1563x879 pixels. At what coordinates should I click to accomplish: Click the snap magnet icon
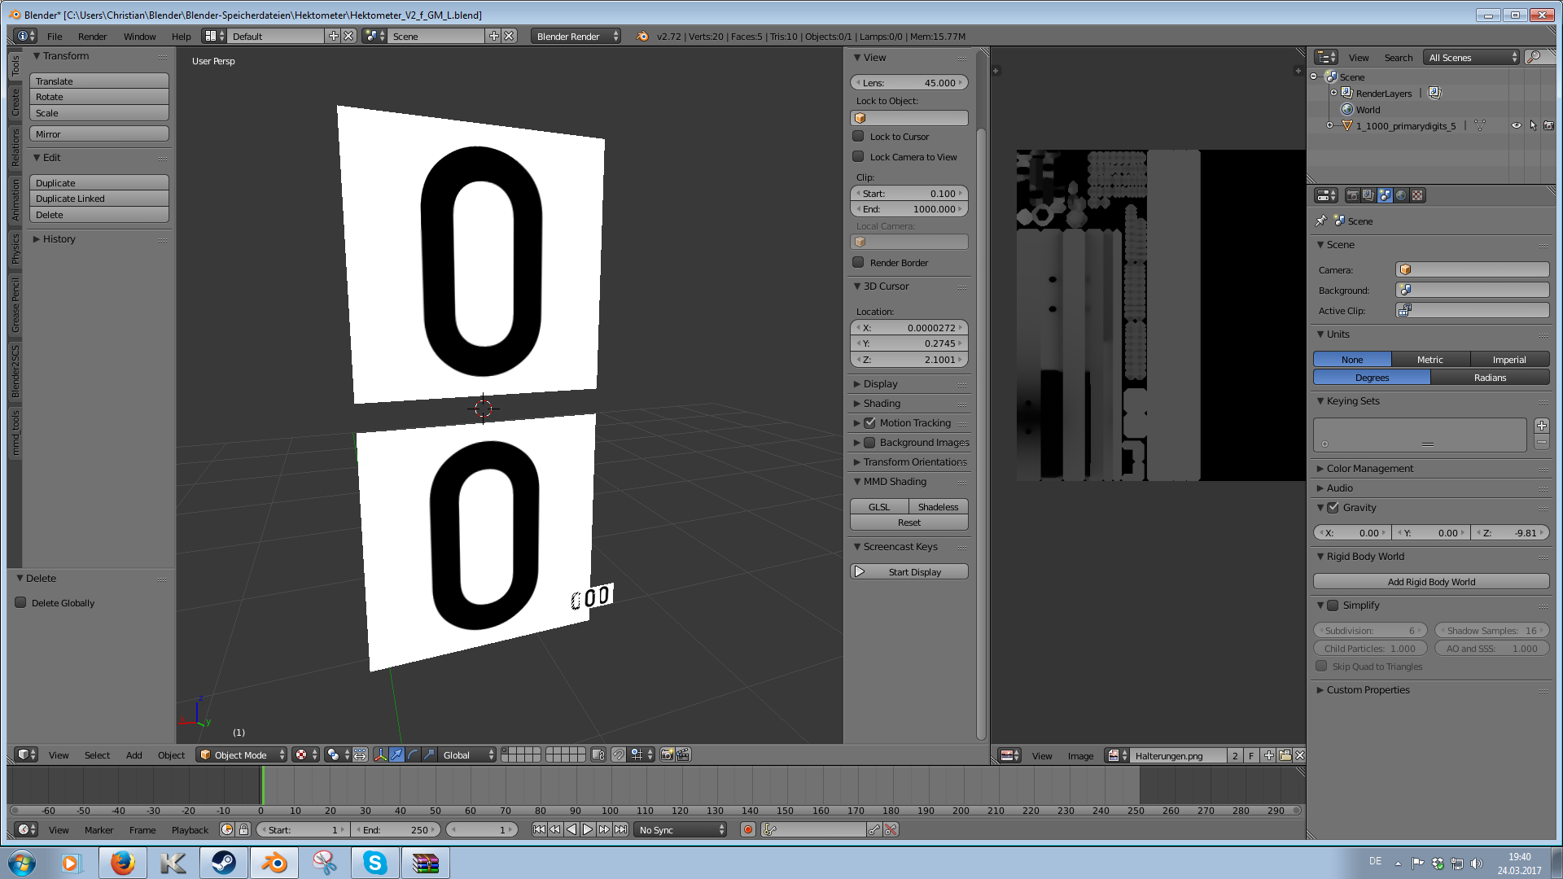pos(619,754)
